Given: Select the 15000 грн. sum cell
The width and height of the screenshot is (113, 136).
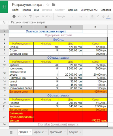Looking at the screenshot, I should coord(95,69).
